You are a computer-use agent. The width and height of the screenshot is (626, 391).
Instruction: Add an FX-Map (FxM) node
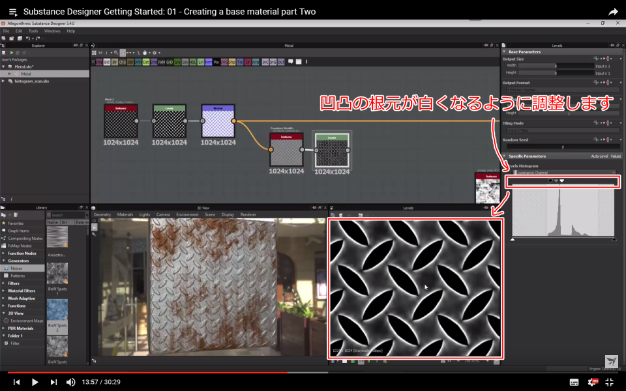161,62
